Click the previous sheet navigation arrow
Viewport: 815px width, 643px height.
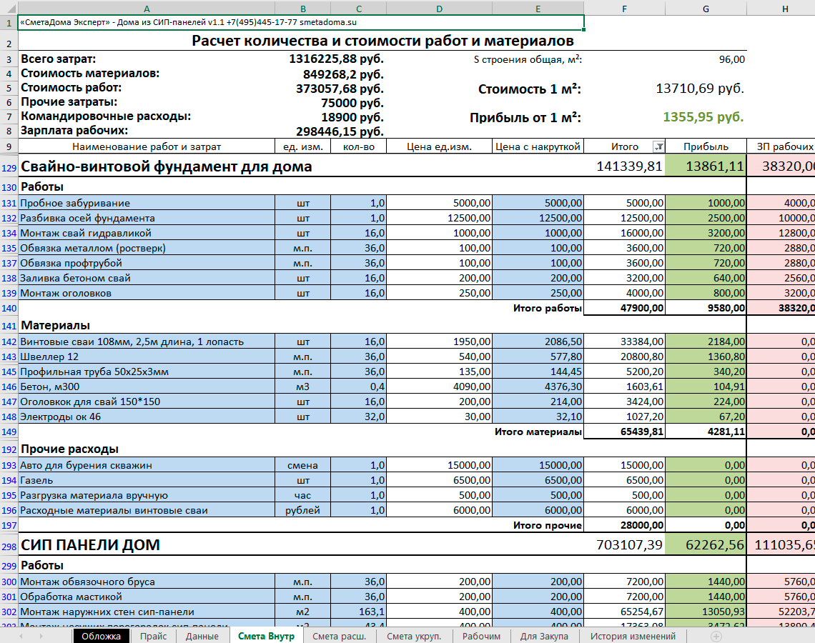pyautogui.click(x=21, y=637)
